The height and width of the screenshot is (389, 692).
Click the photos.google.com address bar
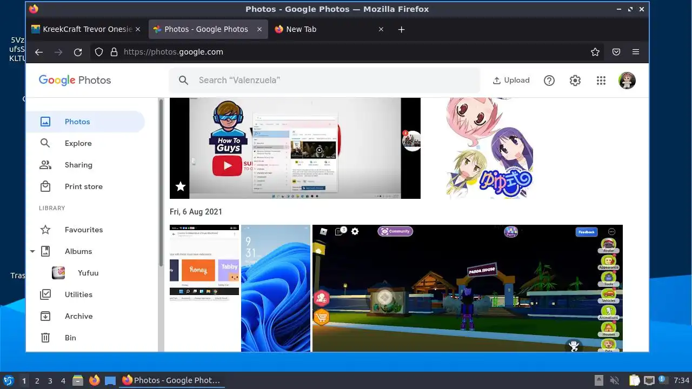coord(346,52)
